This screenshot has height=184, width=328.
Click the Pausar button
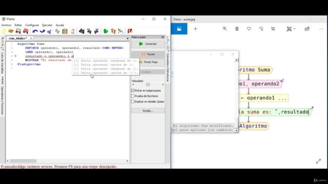[x=148, y=54]
